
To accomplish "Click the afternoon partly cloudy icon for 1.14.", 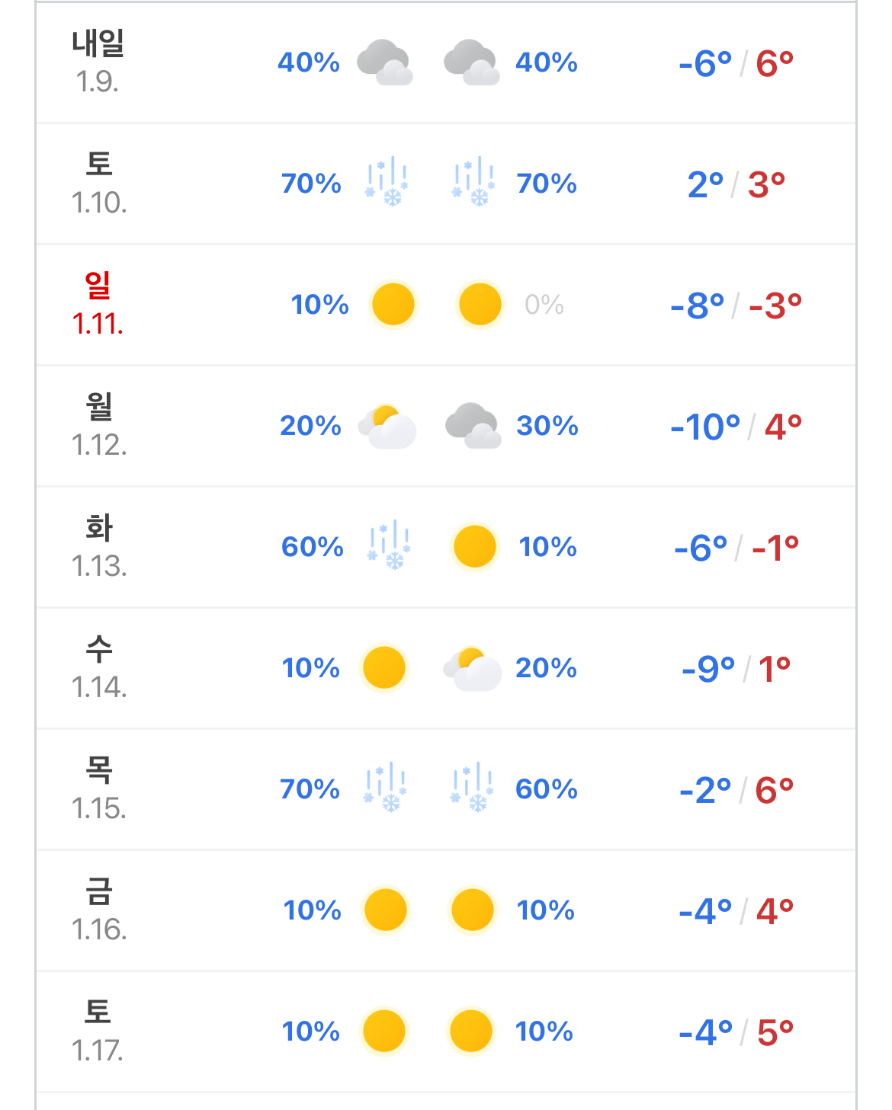I will [473, 668].
